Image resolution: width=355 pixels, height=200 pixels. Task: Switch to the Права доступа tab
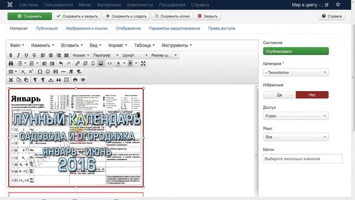[x=222, y=28]
